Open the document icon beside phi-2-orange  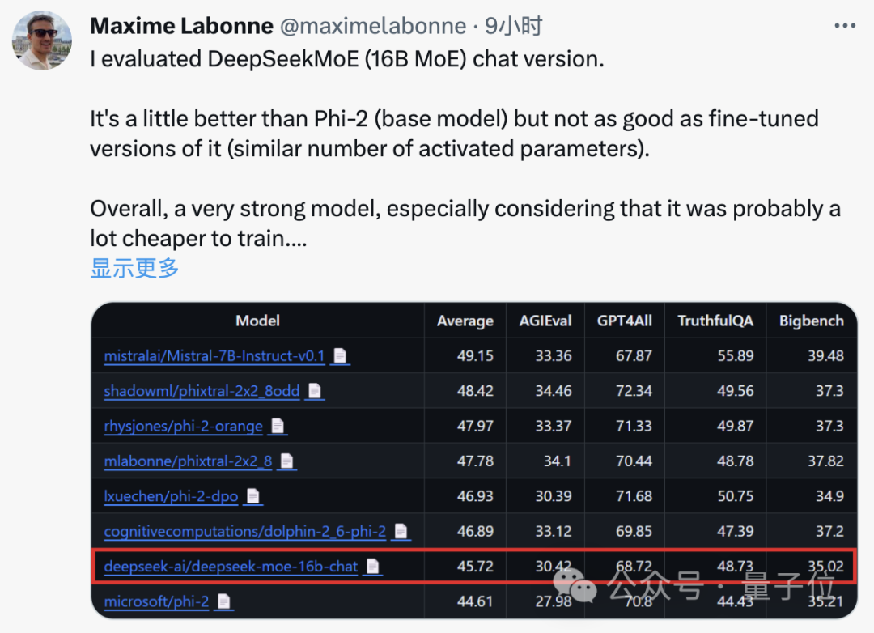coord(278,426)
